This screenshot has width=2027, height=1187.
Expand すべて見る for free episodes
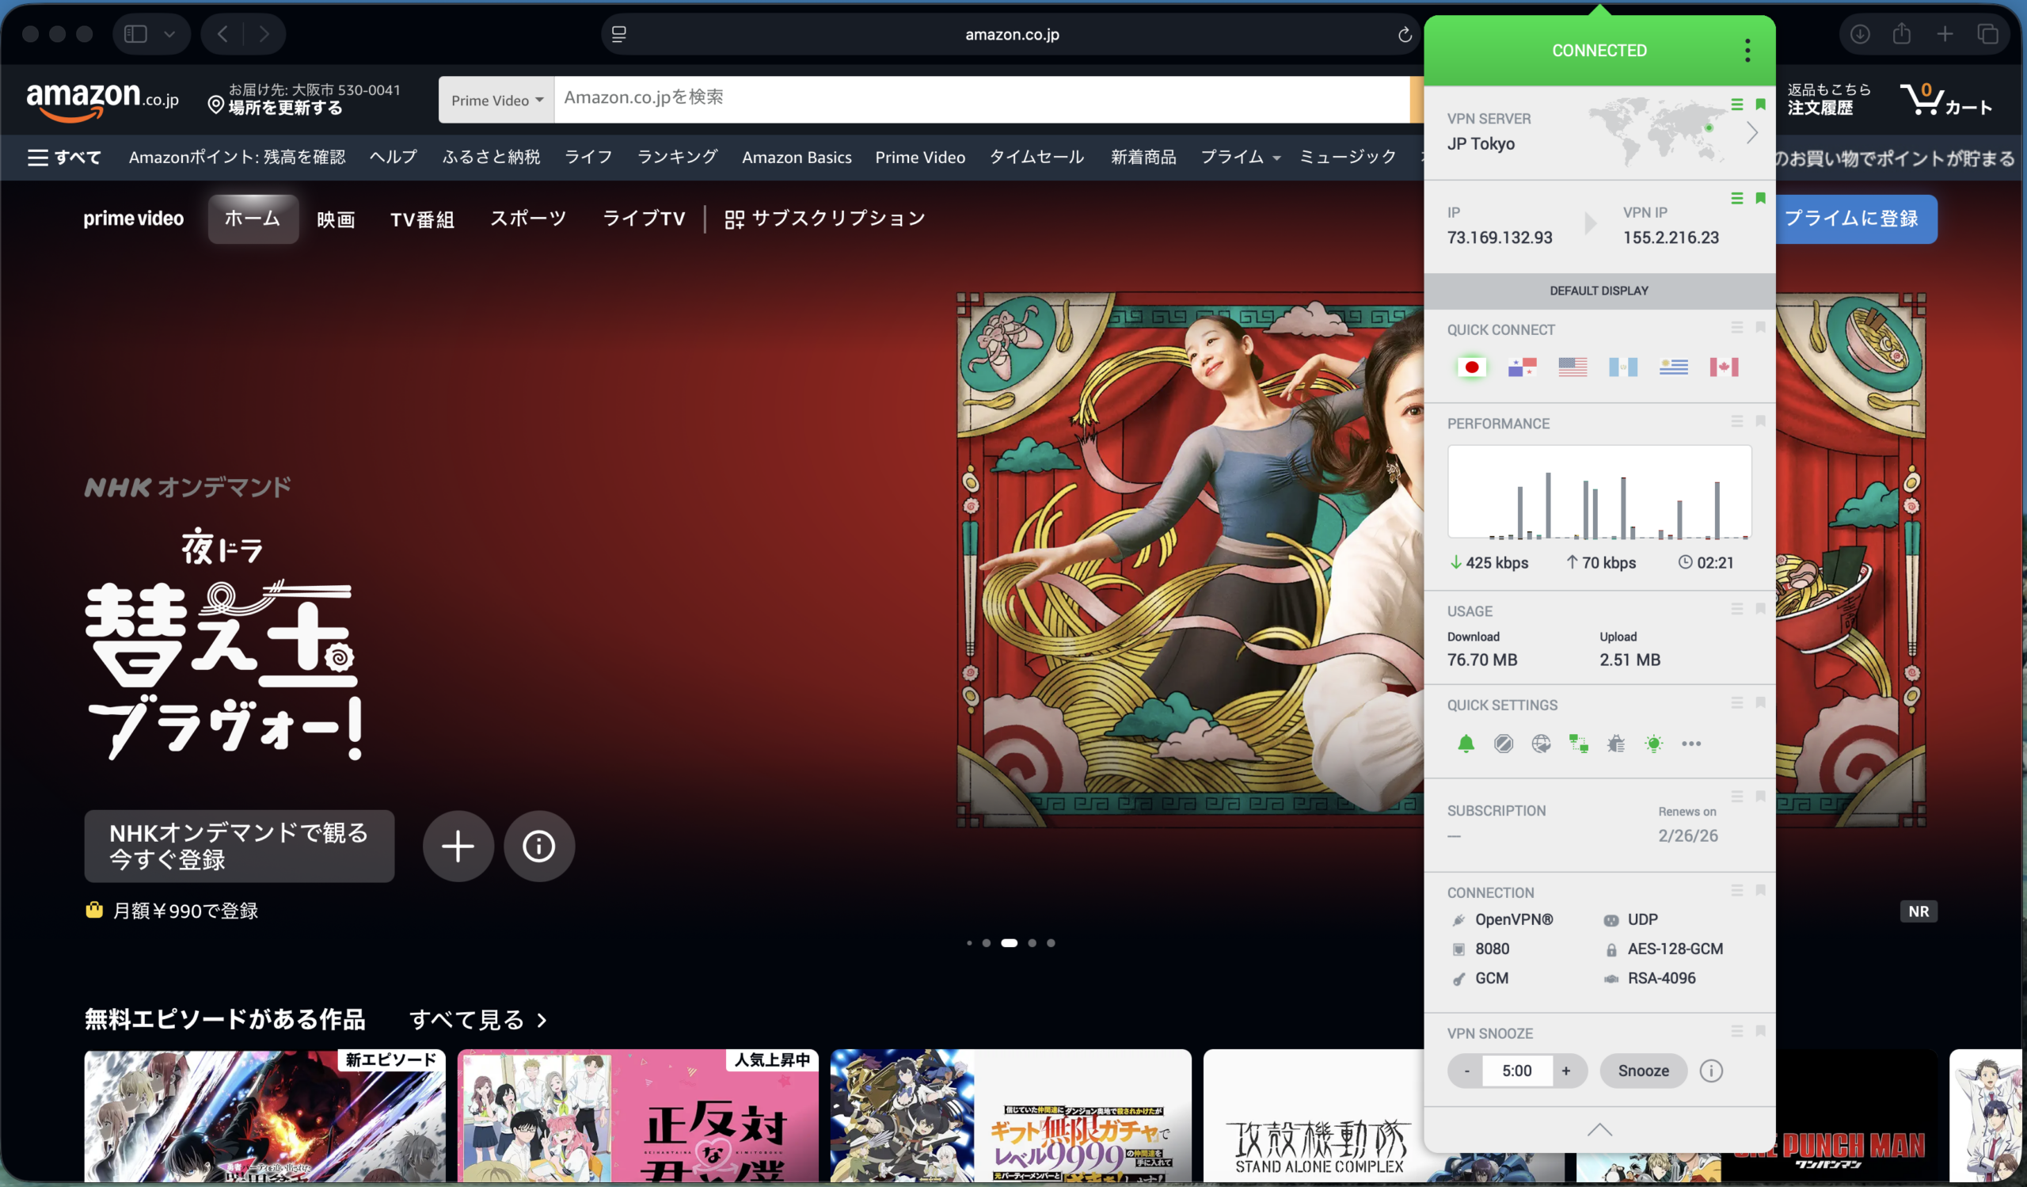477,1020
